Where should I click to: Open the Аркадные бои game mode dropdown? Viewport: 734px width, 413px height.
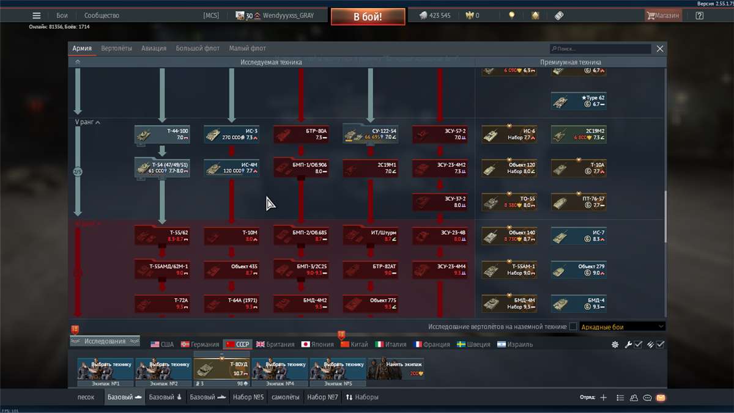(x=622, y=327)
